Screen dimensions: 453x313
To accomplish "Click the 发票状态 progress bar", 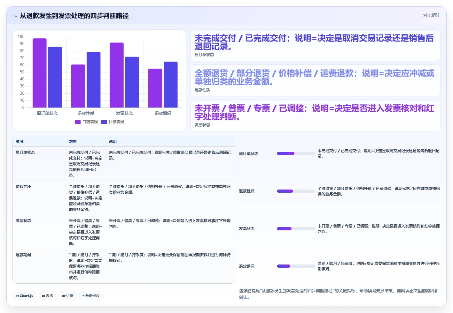I will pyautogui.click(x=296, y=229).
